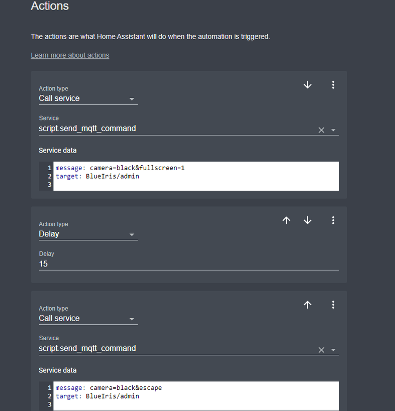The width and height of the screenshot is (395, 411).
Task: Open last action's three-dot menu
Action: 333,305
